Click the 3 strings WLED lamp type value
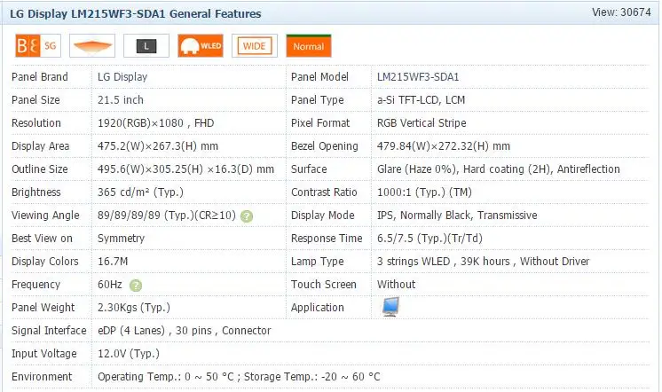The width and height of the screenshot is (662, 392). (483, 262)
